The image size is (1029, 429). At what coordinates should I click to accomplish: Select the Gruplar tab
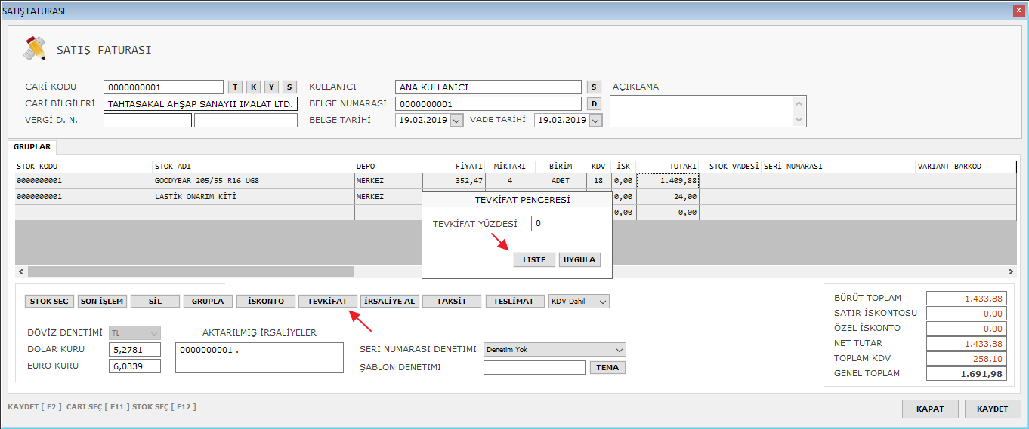(32, 147)
